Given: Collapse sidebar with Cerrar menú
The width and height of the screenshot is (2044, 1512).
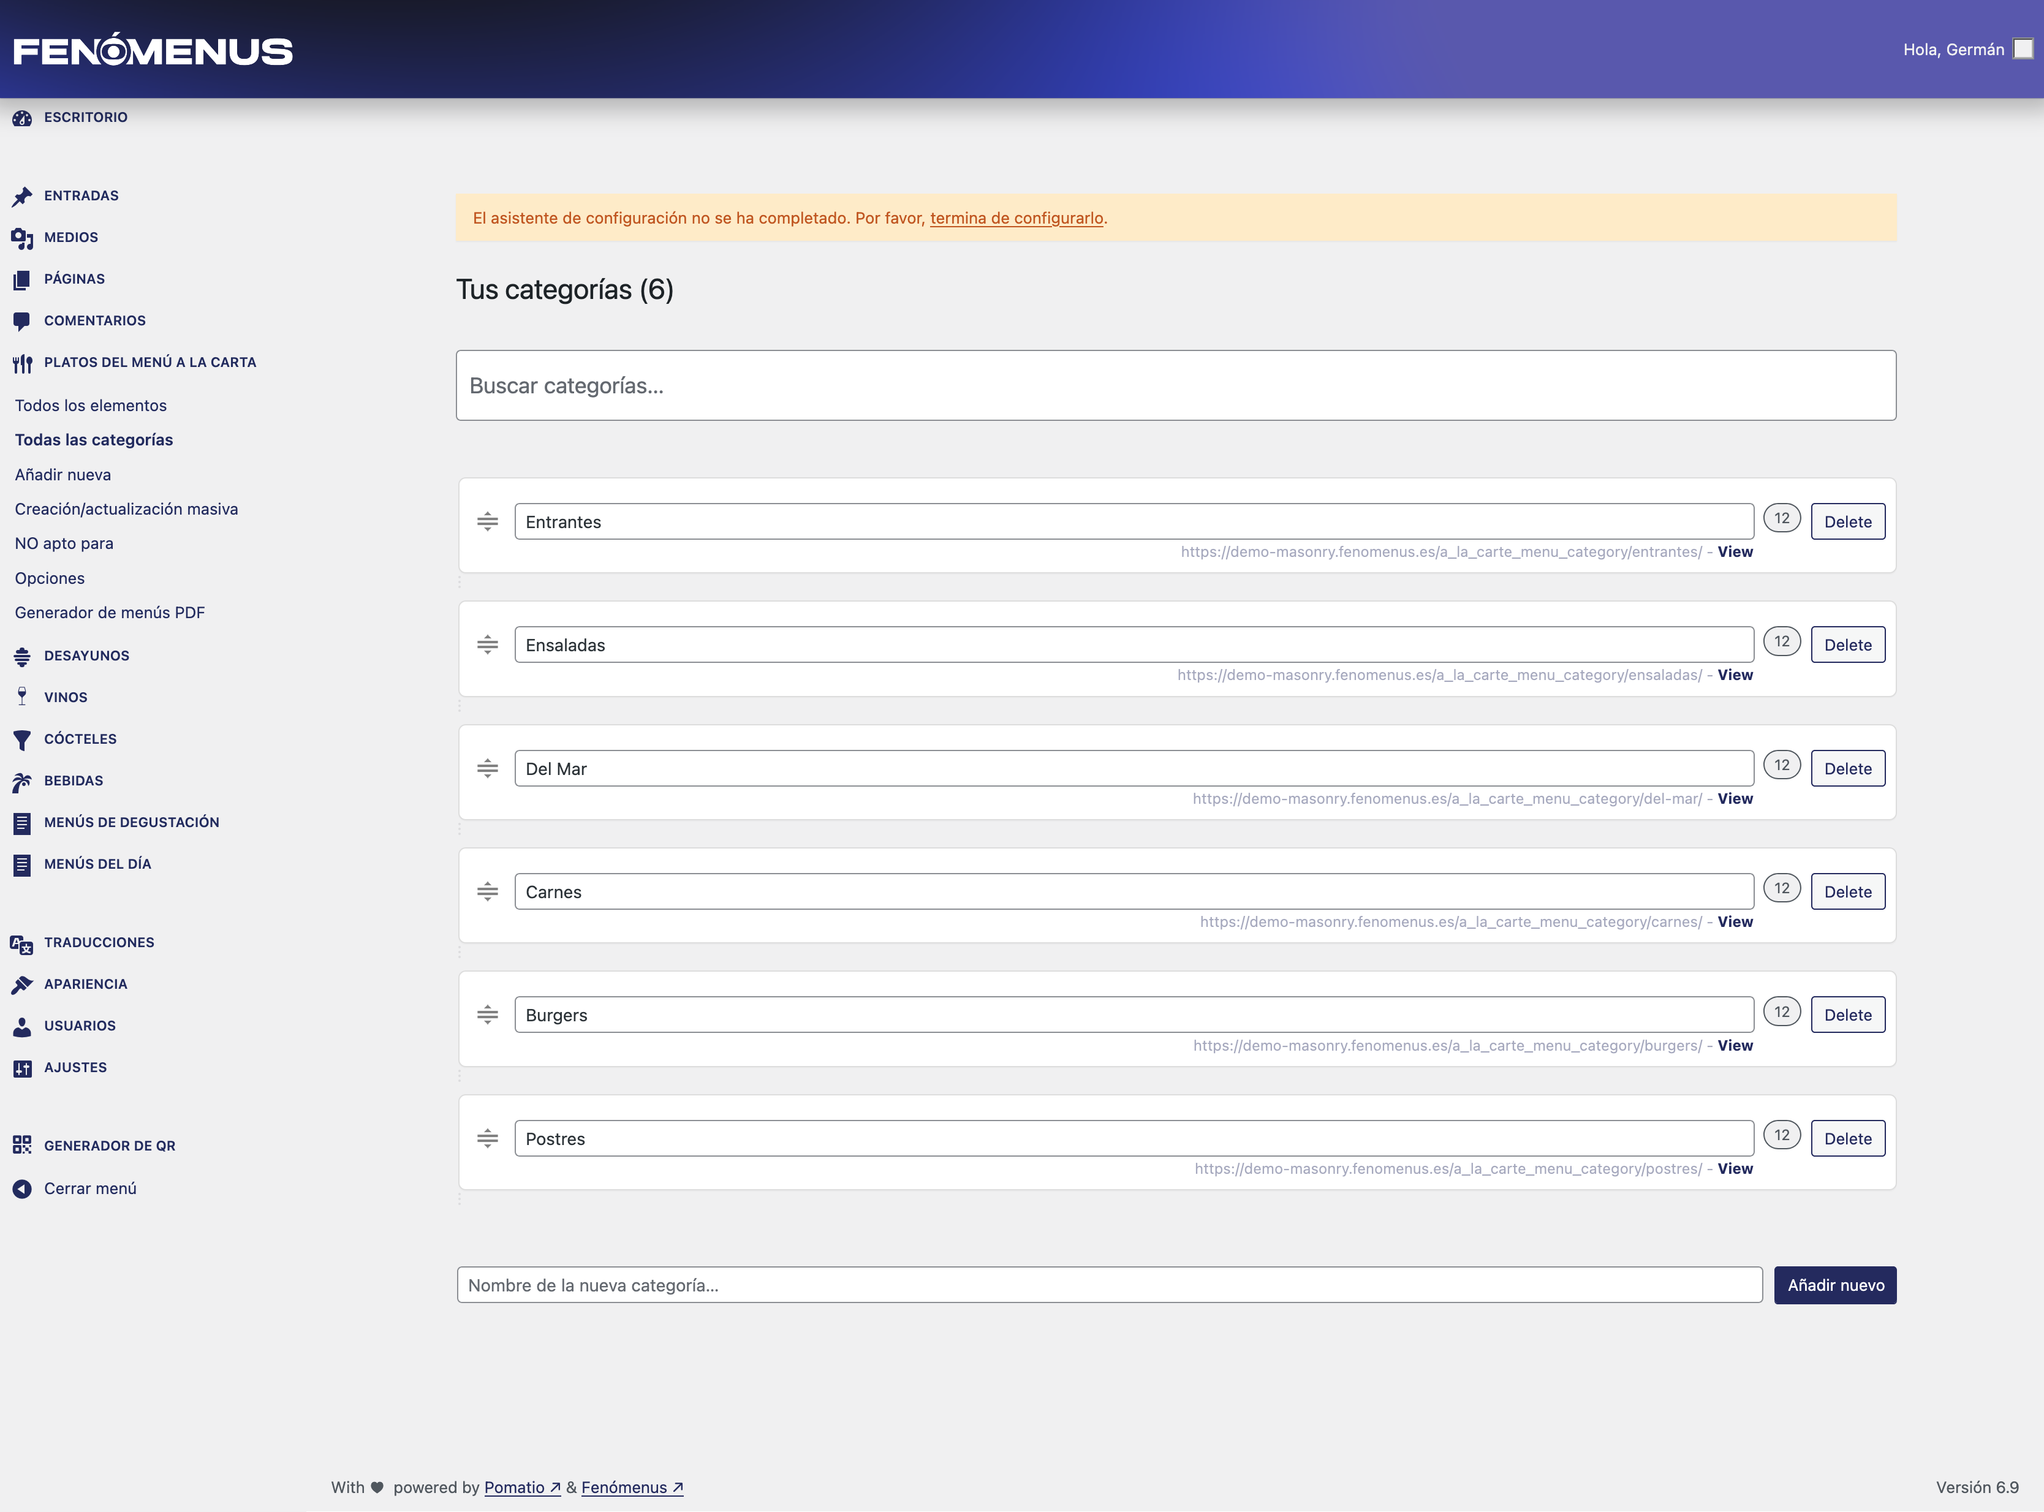Looking at the screenshot, I should 89,1188.
